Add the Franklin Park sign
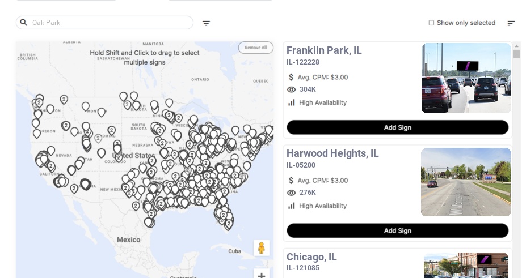522x278 pixels. [397, 127]
